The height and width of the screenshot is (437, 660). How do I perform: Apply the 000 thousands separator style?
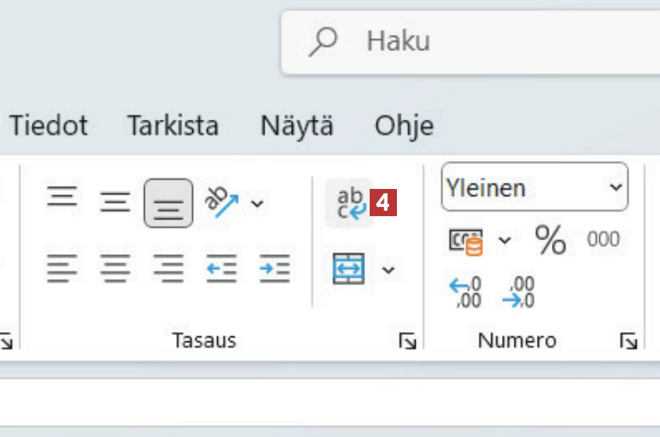coord(603,239)
